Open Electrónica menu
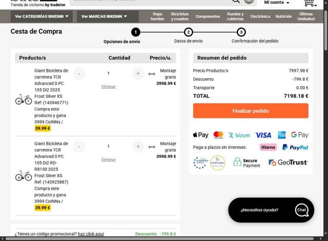The image size is (328, 241). (260, 16)
